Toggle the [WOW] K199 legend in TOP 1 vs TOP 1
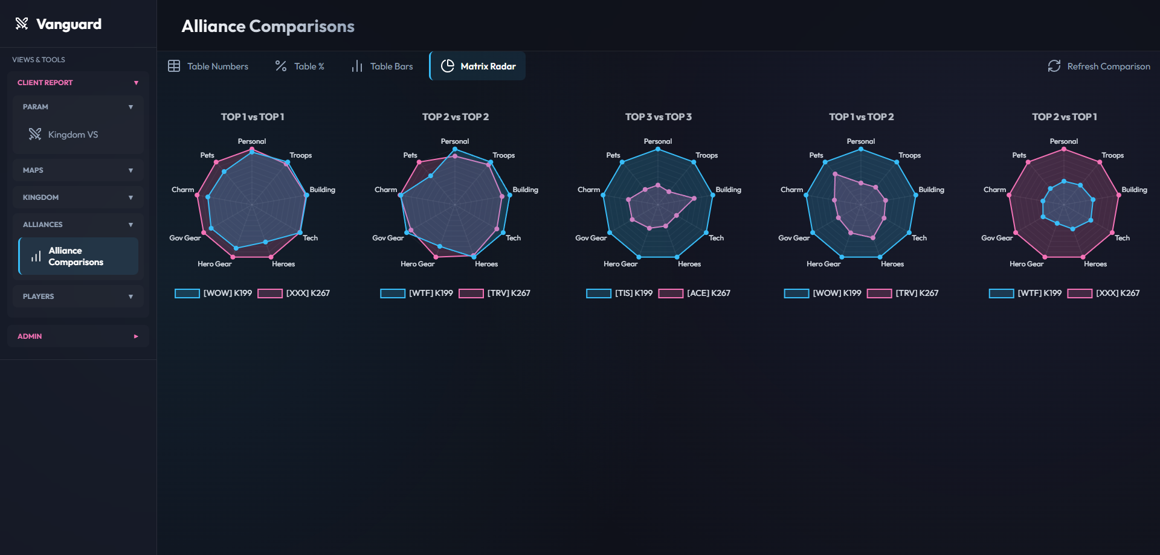1160x555 pixels. [213, 293]
